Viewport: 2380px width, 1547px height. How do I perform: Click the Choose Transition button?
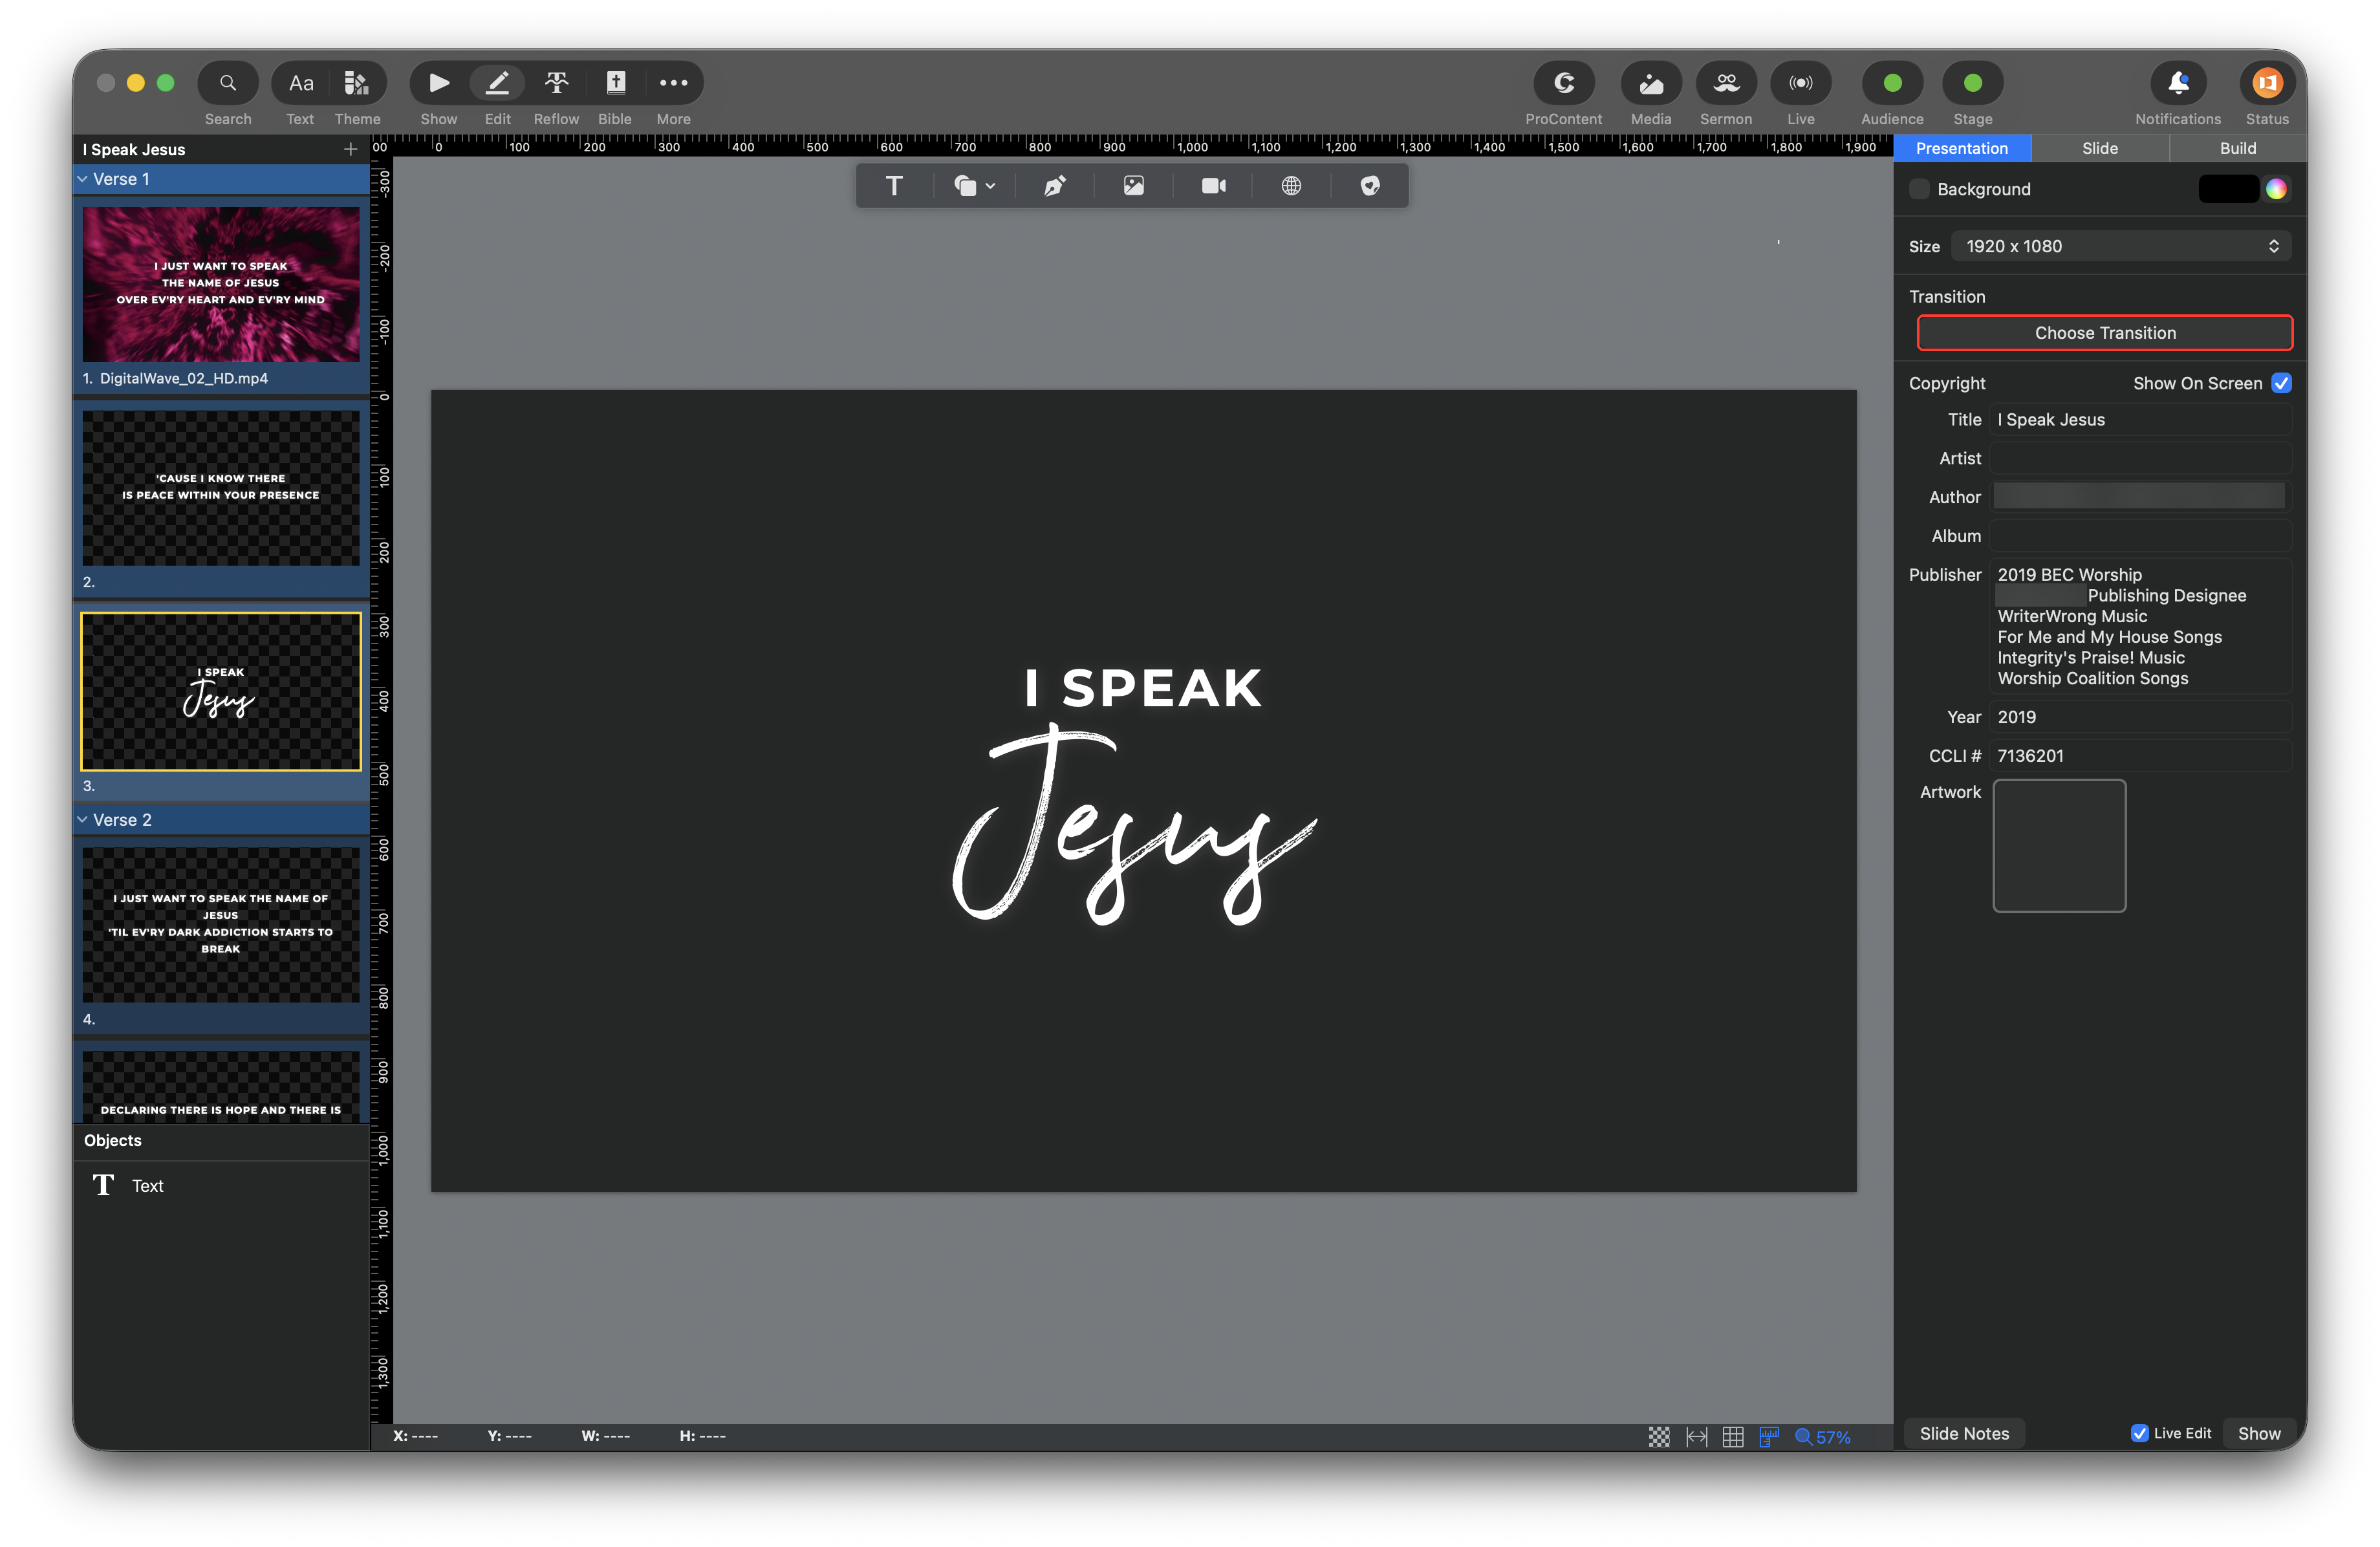2104,333
